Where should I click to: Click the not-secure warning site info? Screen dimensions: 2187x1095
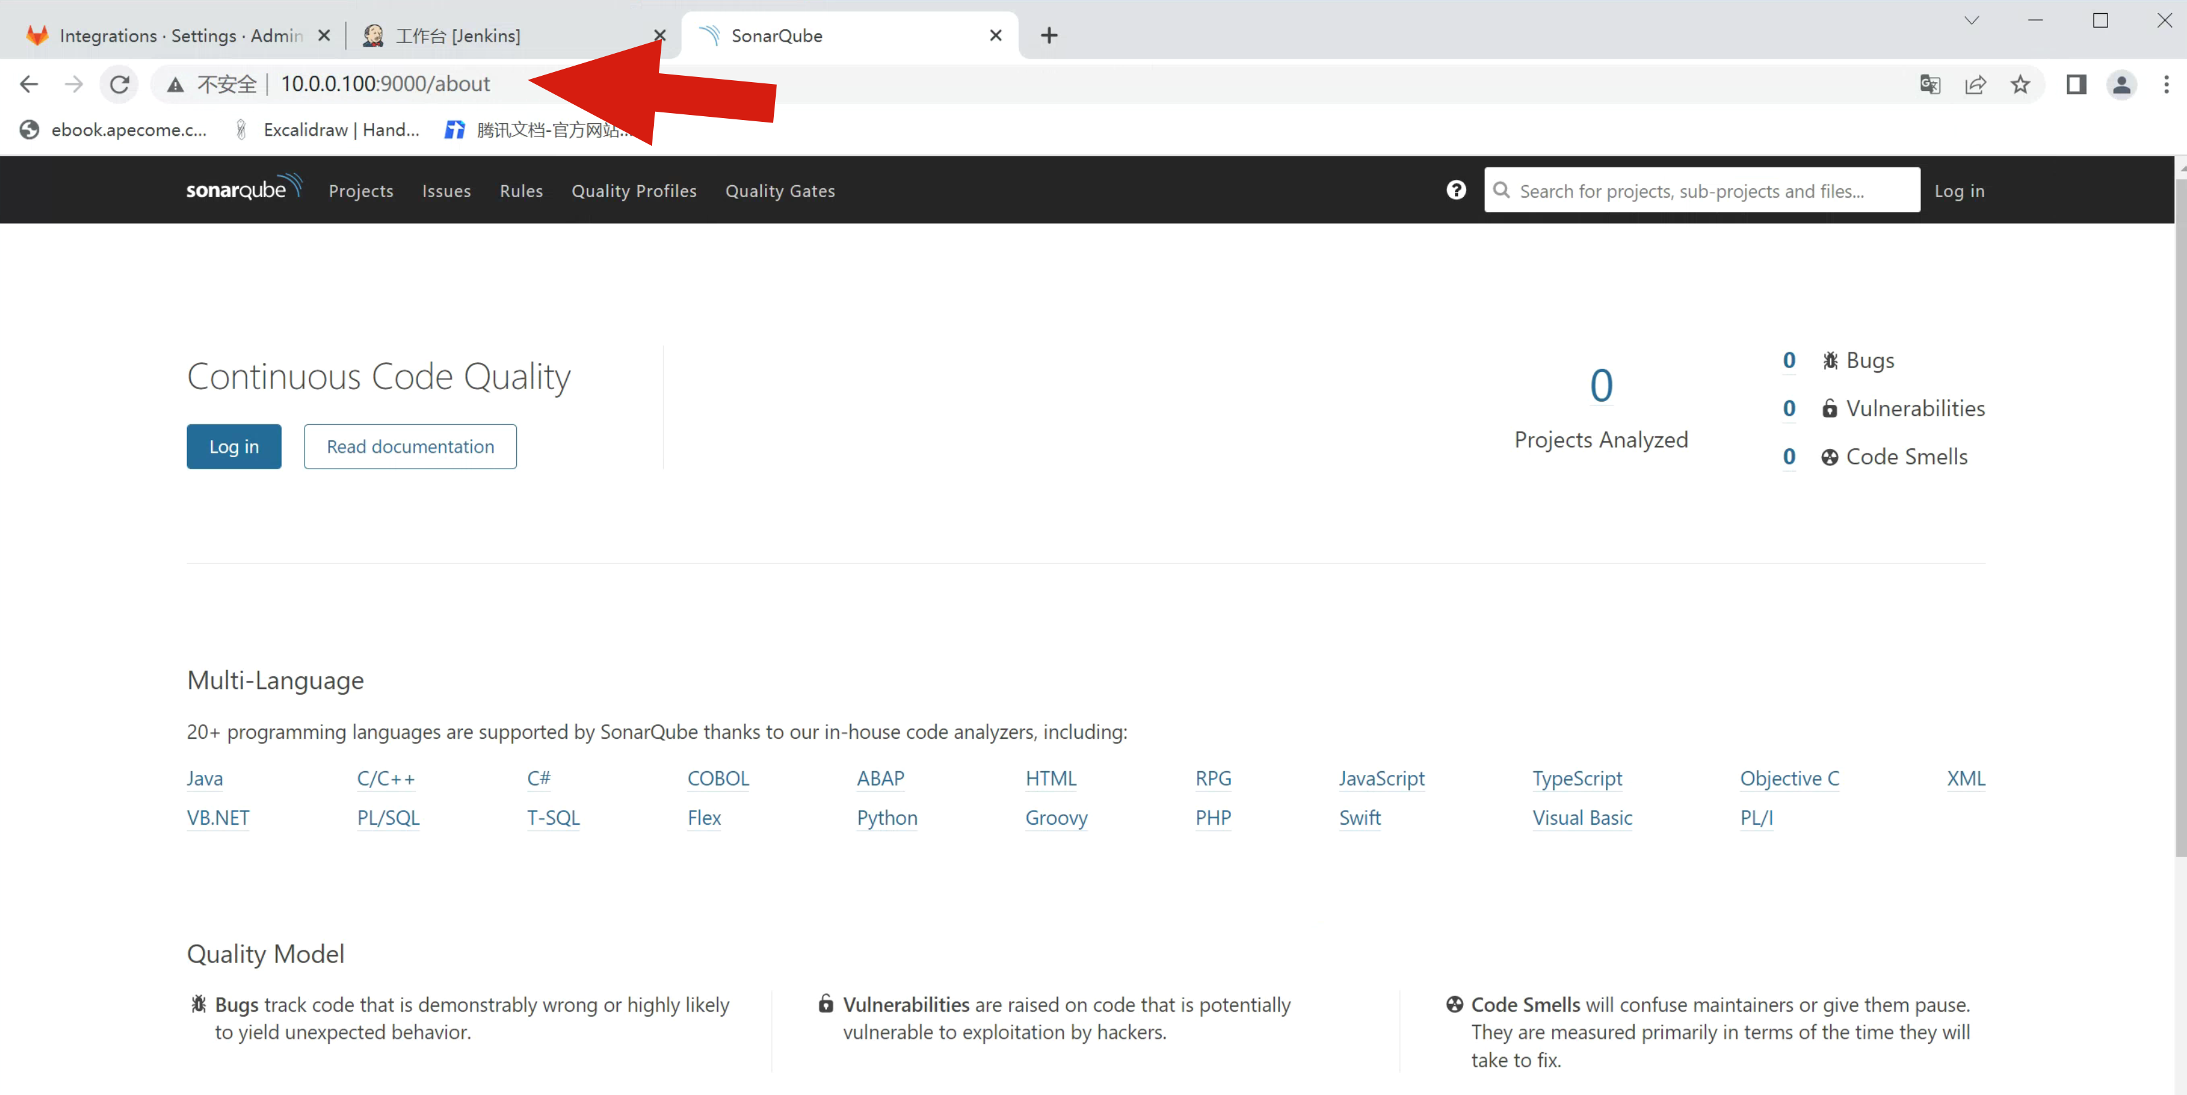point(213,84)
